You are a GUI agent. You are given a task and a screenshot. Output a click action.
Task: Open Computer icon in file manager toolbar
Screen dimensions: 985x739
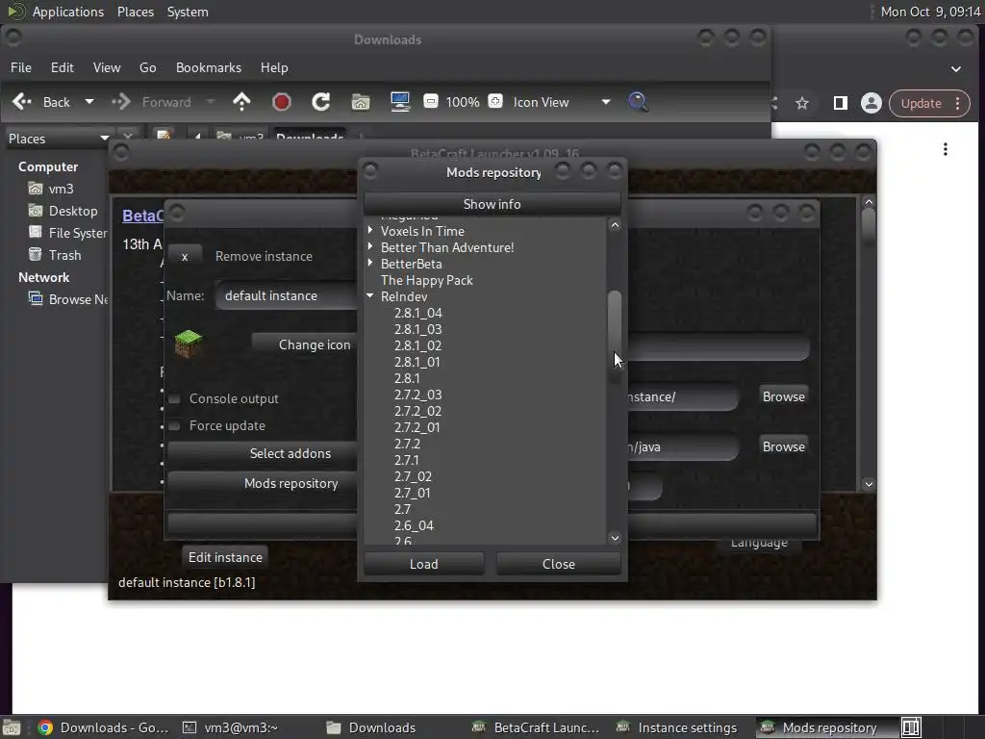[400, 102]
